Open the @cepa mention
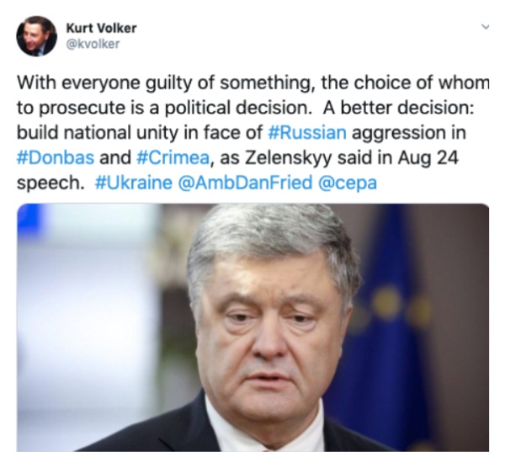 pyautogui.click(x=347, y=183)
